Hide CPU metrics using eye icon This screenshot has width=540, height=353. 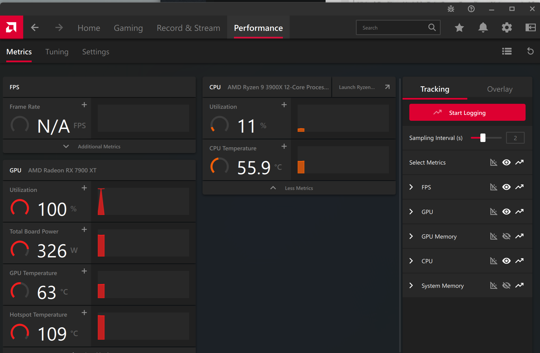pos(506,261)
